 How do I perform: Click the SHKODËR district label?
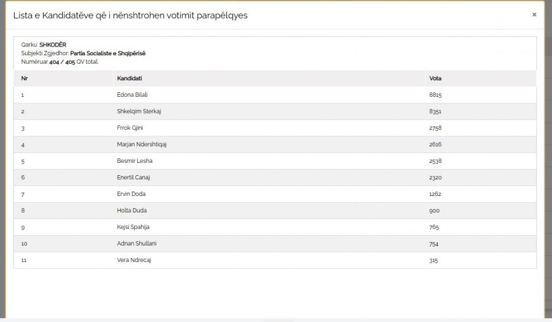[53, 45]
